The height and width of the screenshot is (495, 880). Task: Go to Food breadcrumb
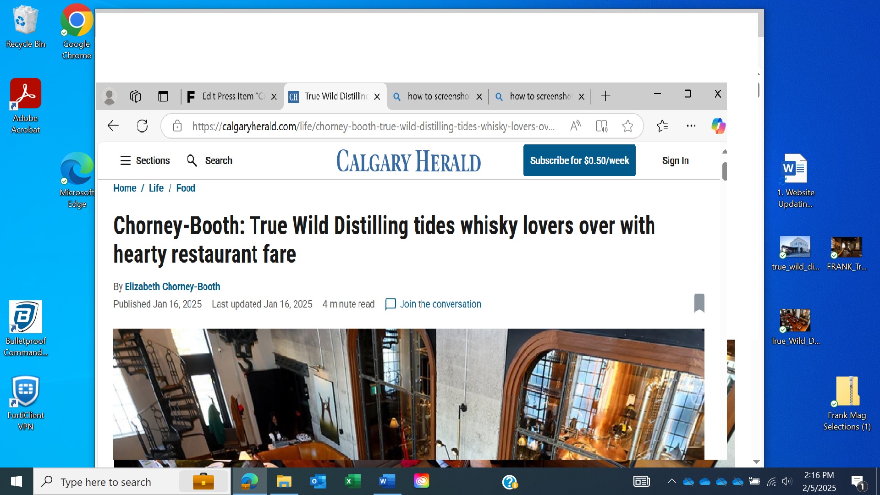tap(186, 188)
